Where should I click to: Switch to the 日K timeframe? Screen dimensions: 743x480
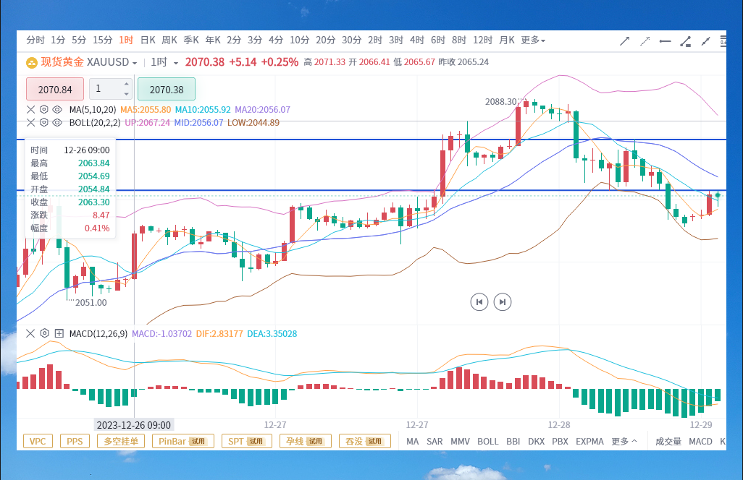coord(148,40)
